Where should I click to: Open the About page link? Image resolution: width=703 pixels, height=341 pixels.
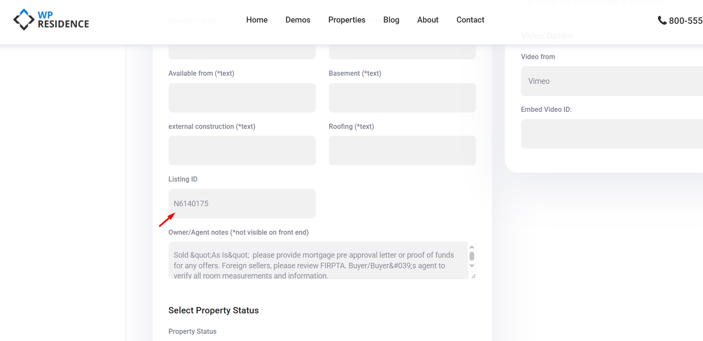[427, 20]
